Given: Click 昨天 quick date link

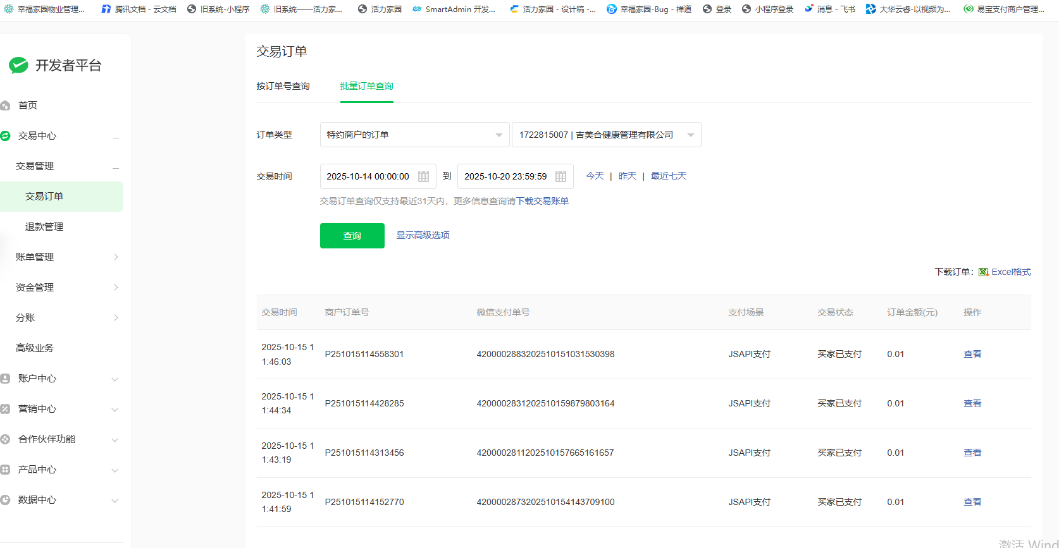Looking at the screenshot, I should 628,176.
